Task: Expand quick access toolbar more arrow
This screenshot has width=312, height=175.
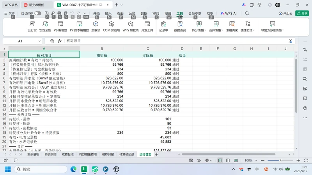Action: point(85,13)
